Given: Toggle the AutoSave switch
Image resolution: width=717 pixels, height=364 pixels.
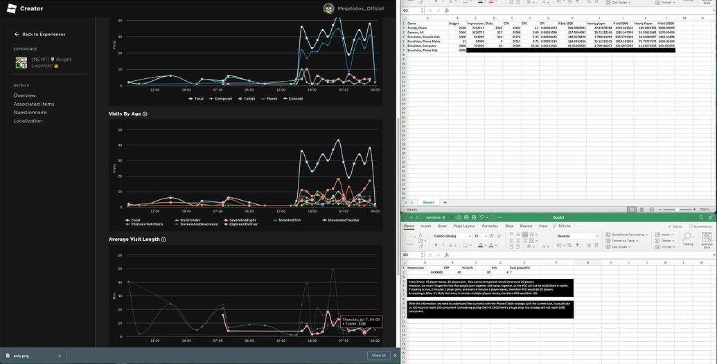Looking at the screenshot, I should 448,217.
